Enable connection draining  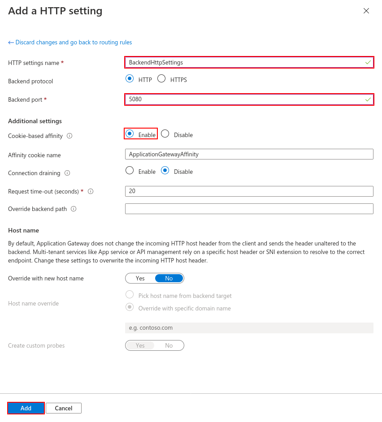point(130,170)
